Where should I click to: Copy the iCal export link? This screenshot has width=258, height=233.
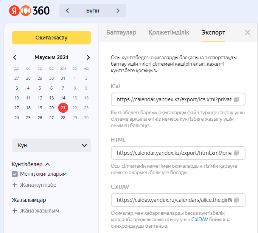coord(236,99)
